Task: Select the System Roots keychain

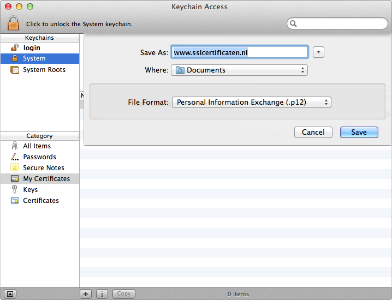Action: click(x=40, y=70)
